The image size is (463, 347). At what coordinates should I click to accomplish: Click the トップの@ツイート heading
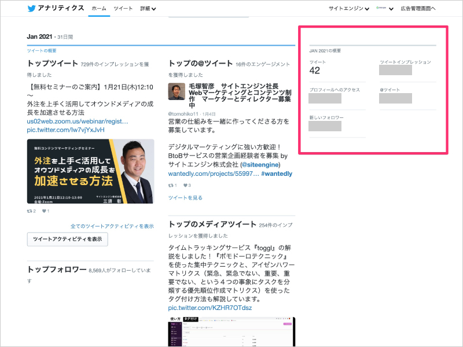click(200, 64)
